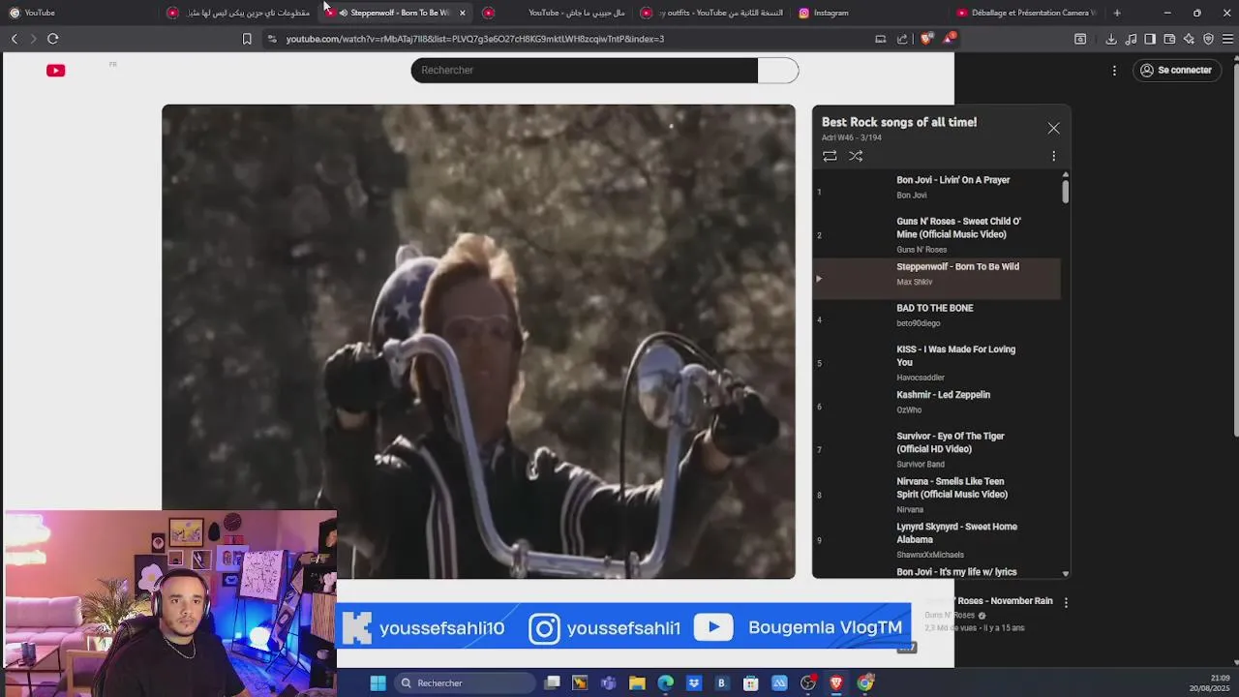Viewport: 1239px width, 697px height.
Task: Open Task View on taskbar
Action: pos(552,682)
